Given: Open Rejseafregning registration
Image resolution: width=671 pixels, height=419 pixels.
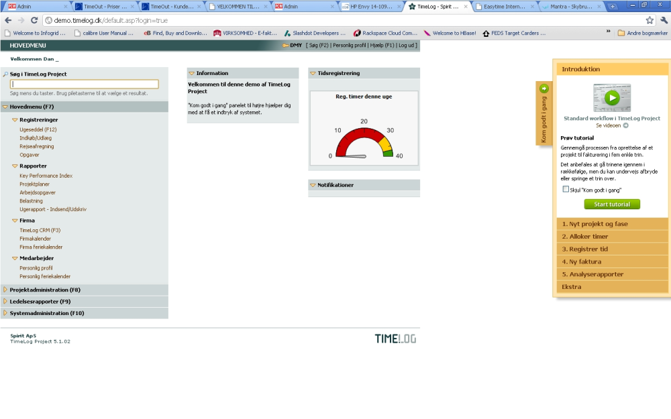Looking at the screenshot, I should (37, 146).
